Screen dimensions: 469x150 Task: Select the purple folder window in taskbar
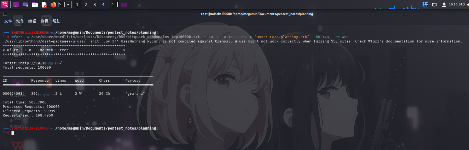tap(124, 5)
